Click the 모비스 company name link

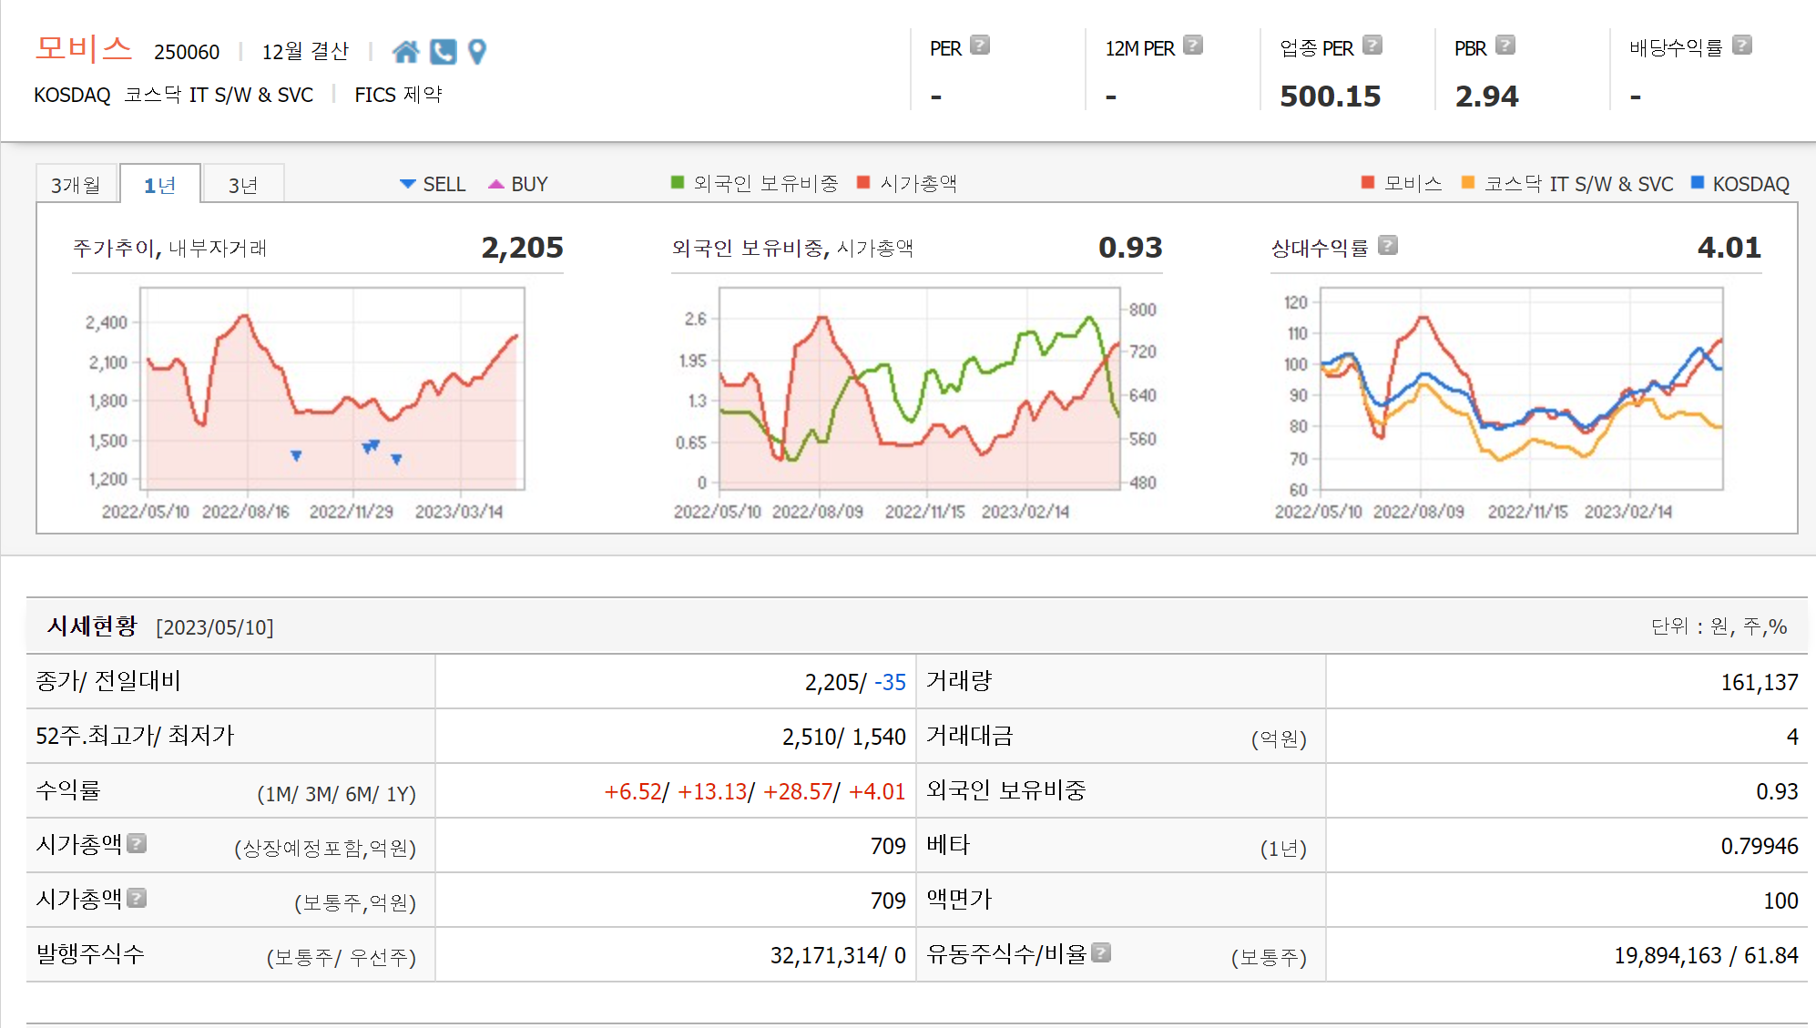83,48
